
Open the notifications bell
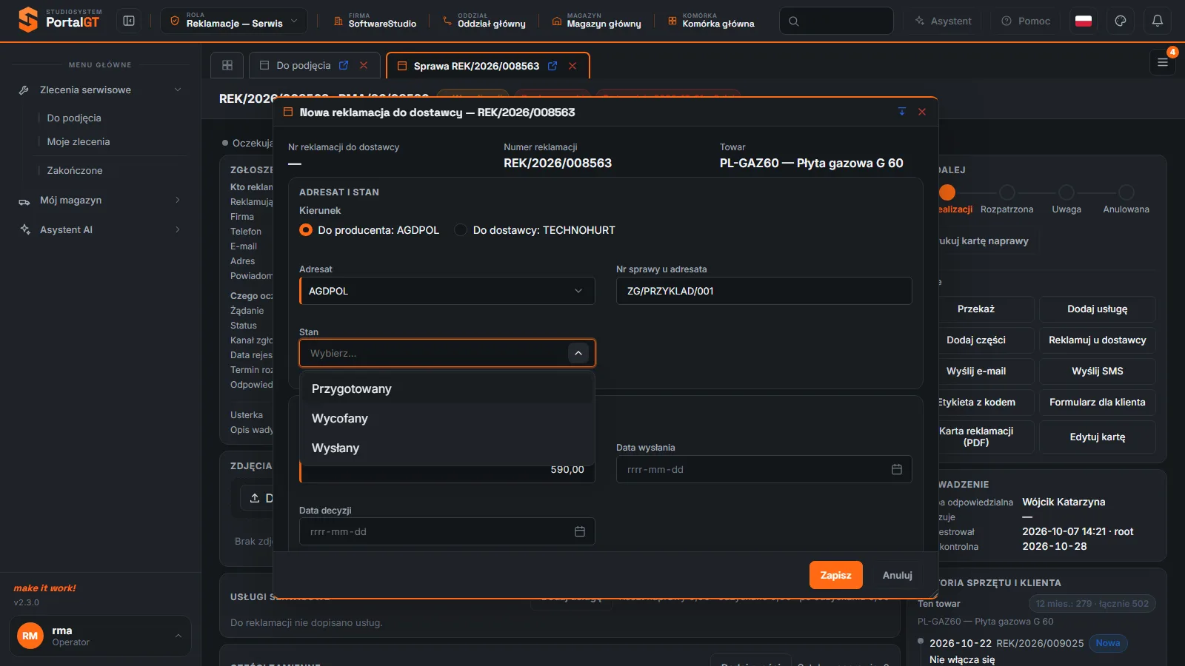[x=1158, y=21]
